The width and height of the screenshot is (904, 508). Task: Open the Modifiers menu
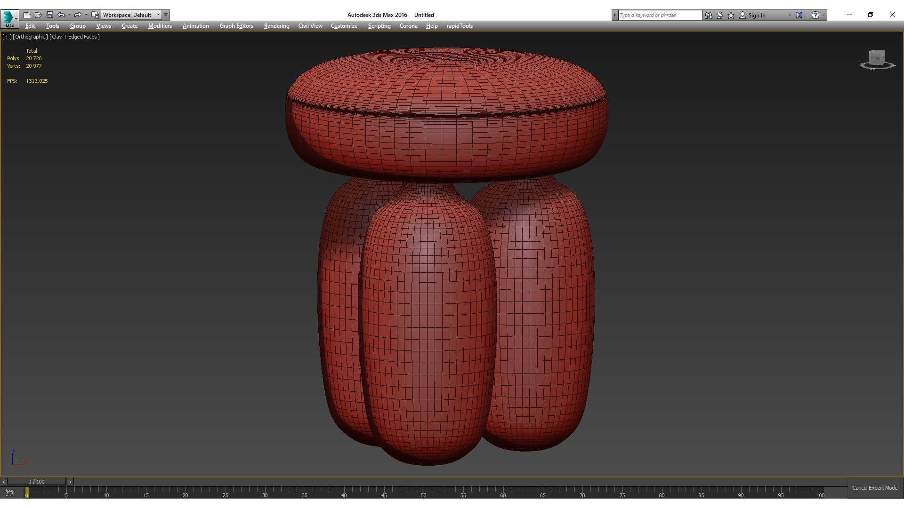(160, 26)
